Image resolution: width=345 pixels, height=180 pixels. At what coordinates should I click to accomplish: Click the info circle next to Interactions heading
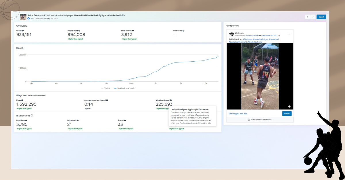pyautogui.click(x=32, y=116)
